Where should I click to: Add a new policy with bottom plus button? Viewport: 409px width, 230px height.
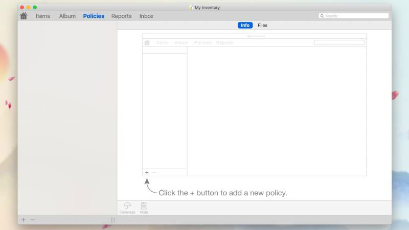point(23,220)
